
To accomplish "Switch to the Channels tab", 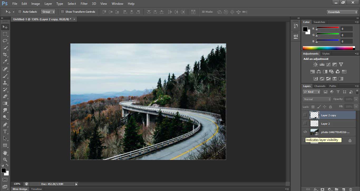I will [x=320, y=86].
